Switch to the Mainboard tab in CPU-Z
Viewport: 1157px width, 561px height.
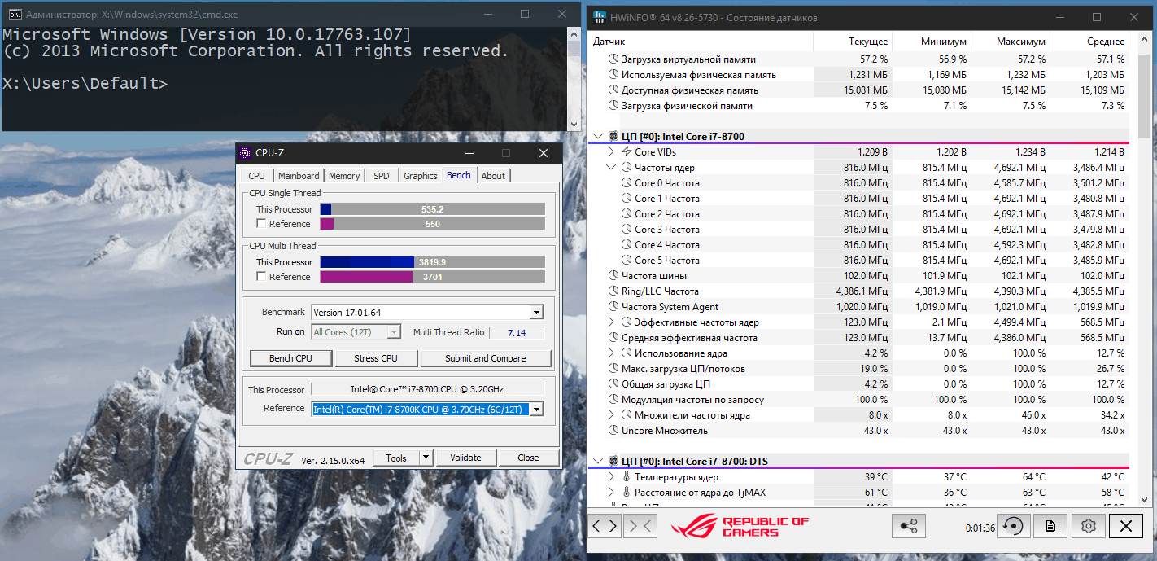[299, 176]
